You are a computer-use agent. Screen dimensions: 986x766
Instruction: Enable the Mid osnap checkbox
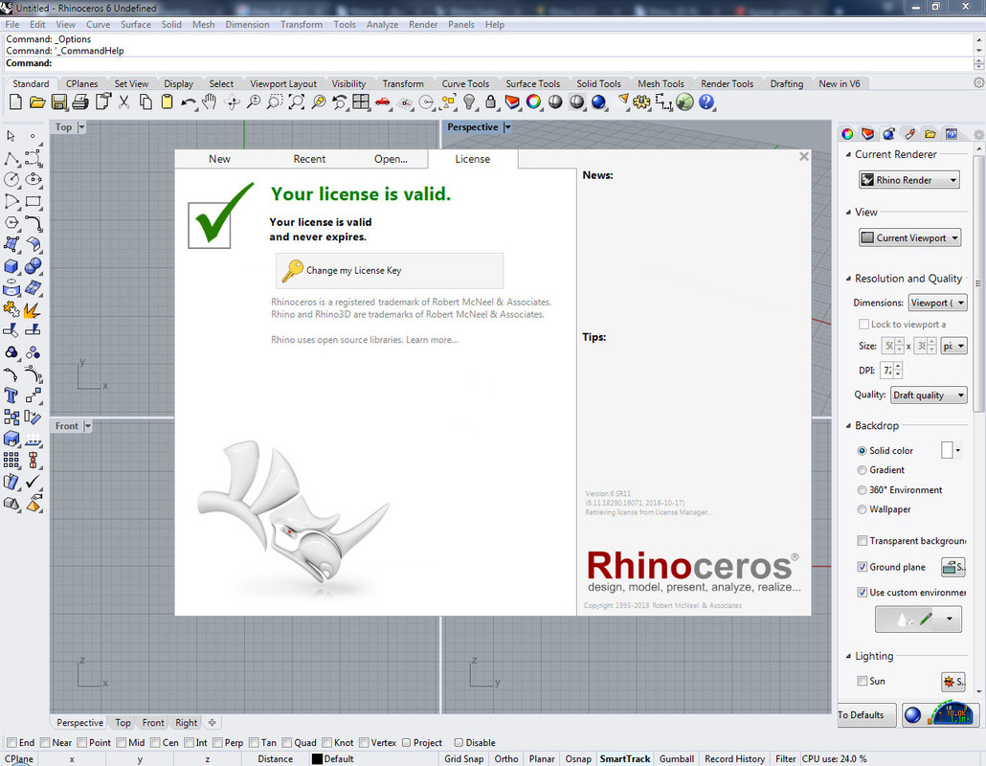tap(122, 743)
